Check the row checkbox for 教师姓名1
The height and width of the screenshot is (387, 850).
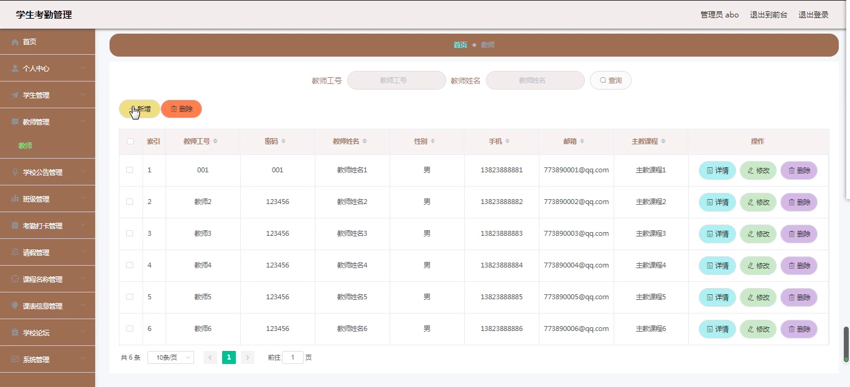[130, 170]
